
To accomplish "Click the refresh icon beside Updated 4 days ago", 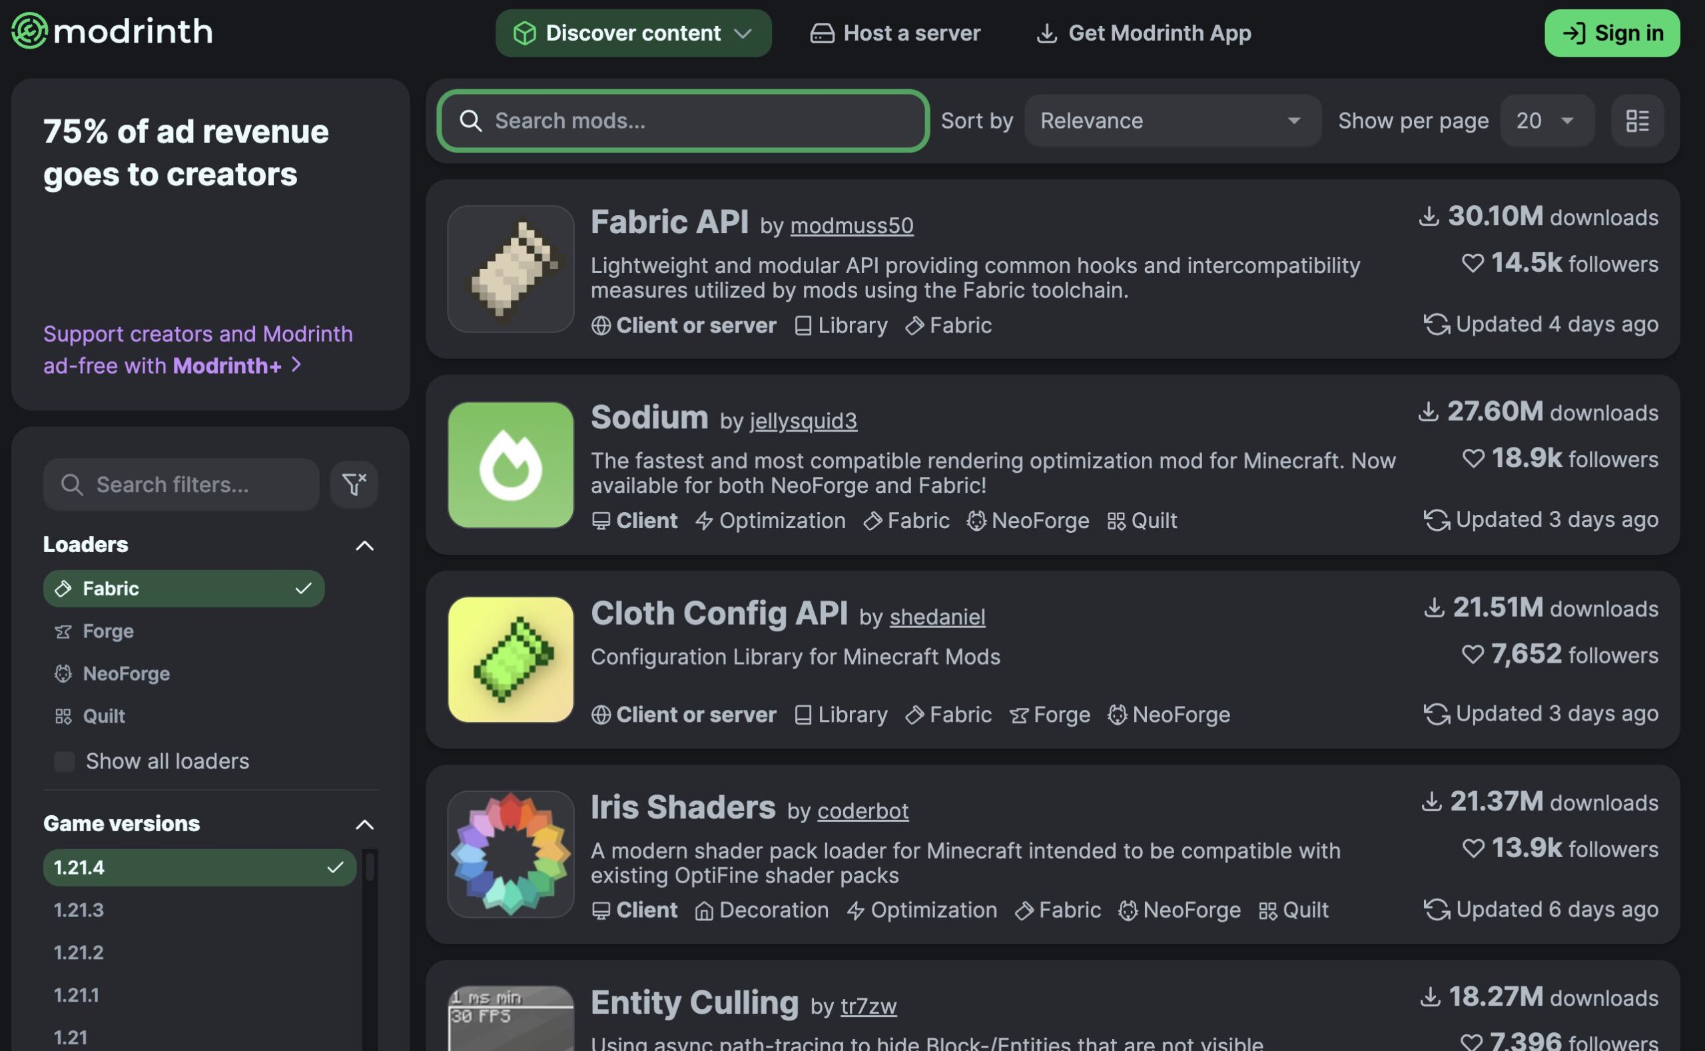I will (1436, 324).
